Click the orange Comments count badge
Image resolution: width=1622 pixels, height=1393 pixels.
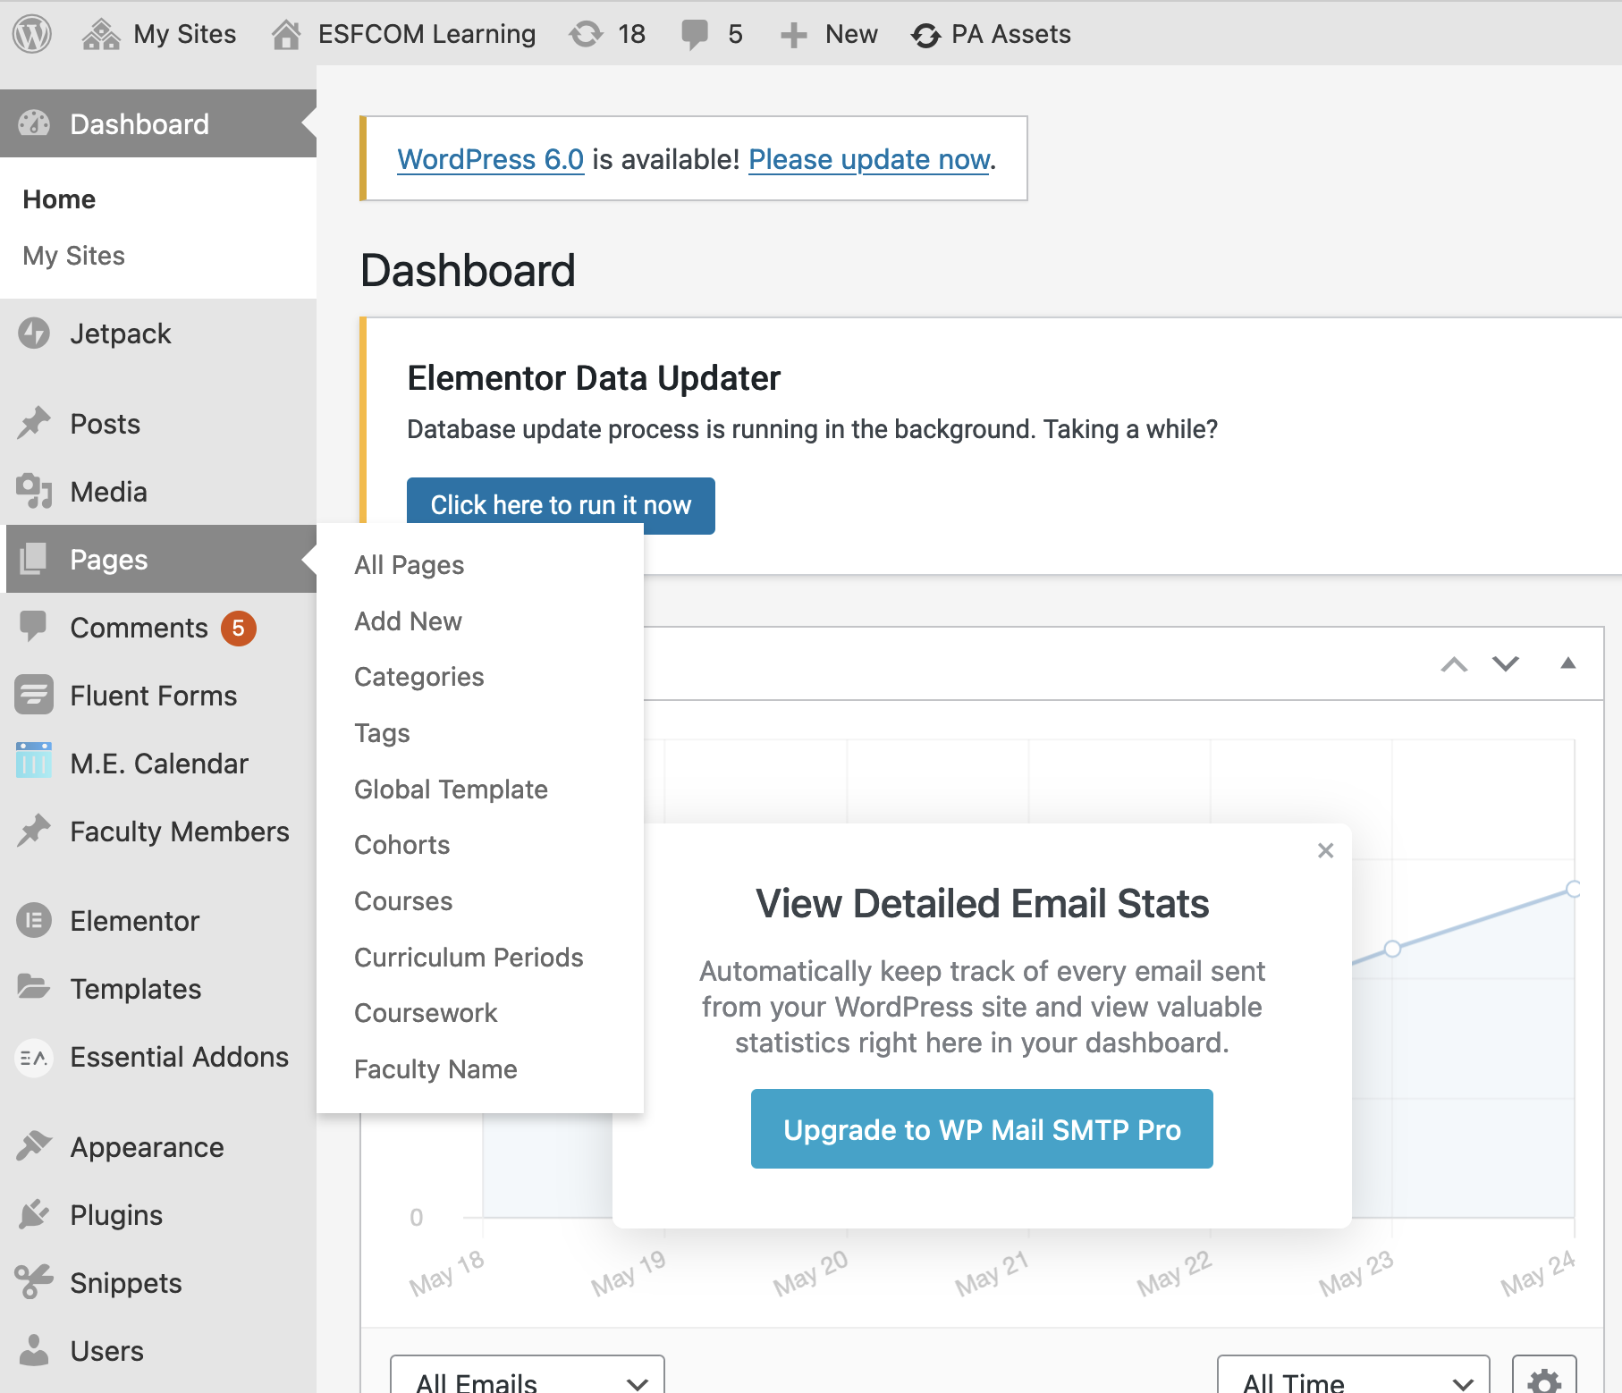pyautogui.click(x=239, y=629)
